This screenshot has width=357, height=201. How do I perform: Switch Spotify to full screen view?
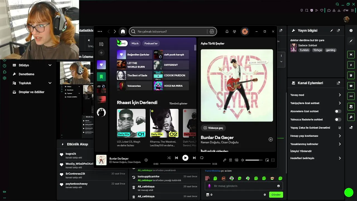tap(273, 160)
